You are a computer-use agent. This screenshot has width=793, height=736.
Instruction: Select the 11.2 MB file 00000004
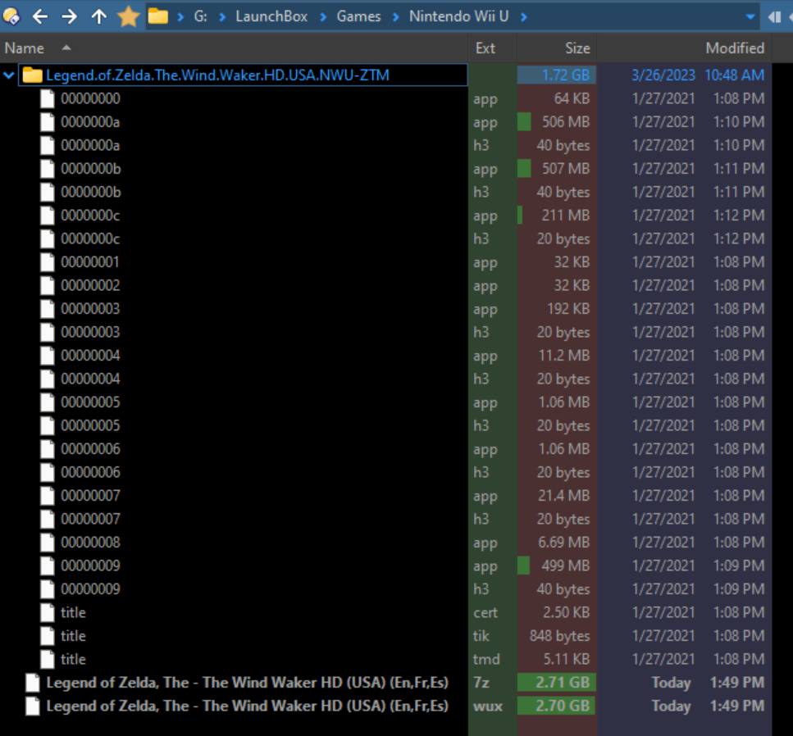[90, 356]
